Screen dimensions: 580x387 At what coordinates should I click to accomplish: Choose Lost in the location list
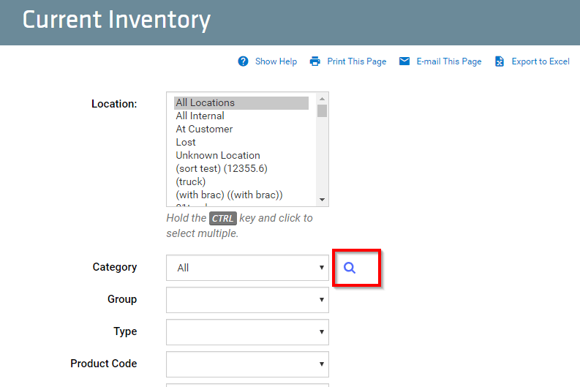point(241,143)
